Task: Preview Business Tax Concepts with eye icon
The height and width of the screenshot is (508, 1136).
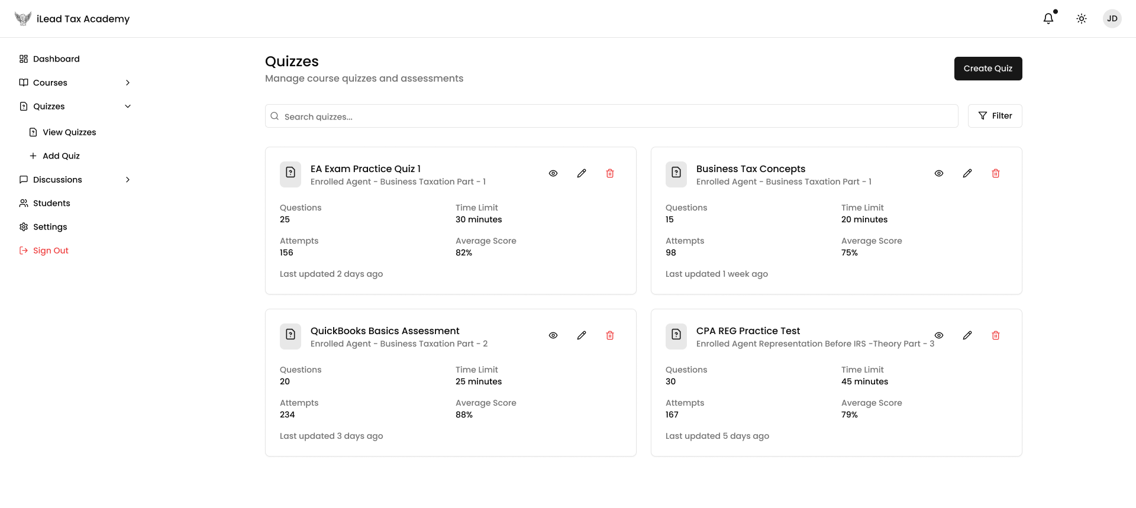Action: click(x=938, y=173)
